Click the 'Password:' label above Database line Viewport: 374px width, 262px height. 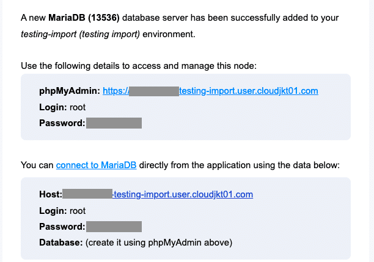click(62, 227)
